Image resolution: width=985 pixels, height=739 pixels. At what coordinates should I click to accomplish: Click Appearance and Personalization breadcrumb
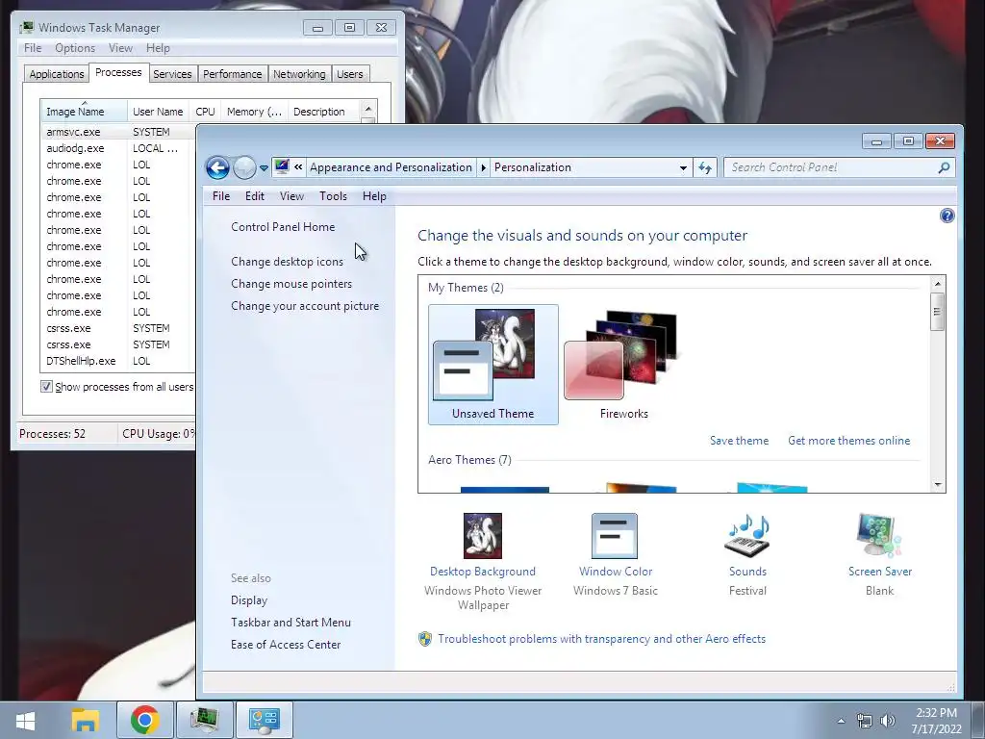tap(391, 167)
